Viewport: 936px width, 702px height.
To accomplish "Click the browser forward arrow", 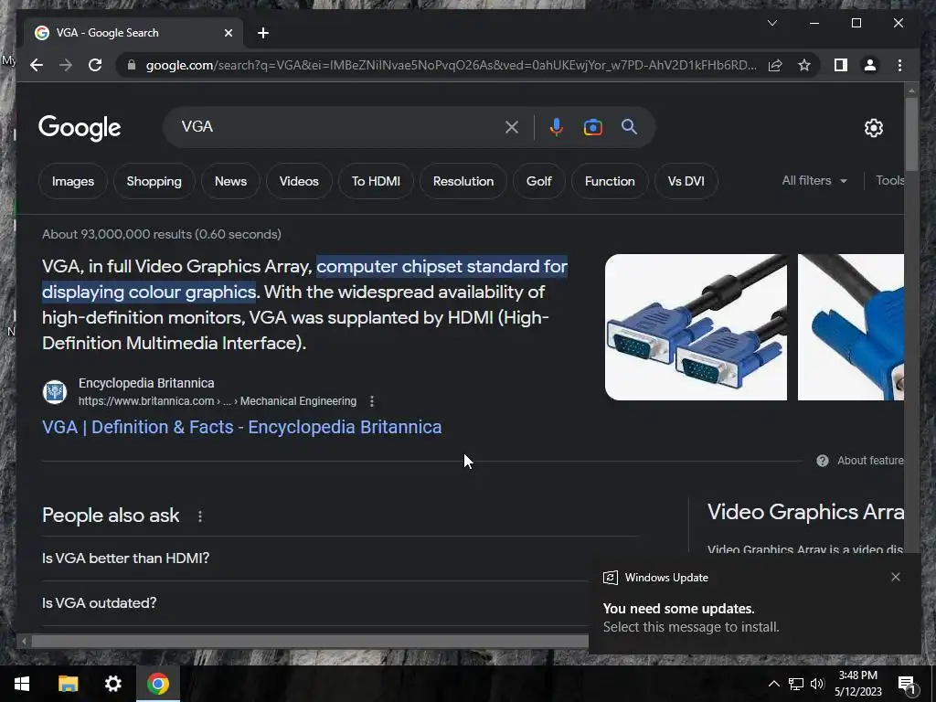I will [x=66, y=65].
